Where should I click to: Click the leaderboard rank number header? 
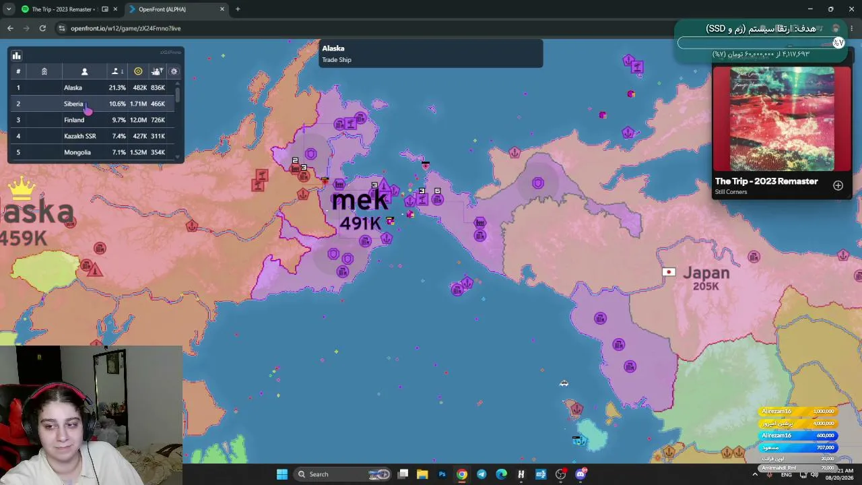click(x=18, y=71)
